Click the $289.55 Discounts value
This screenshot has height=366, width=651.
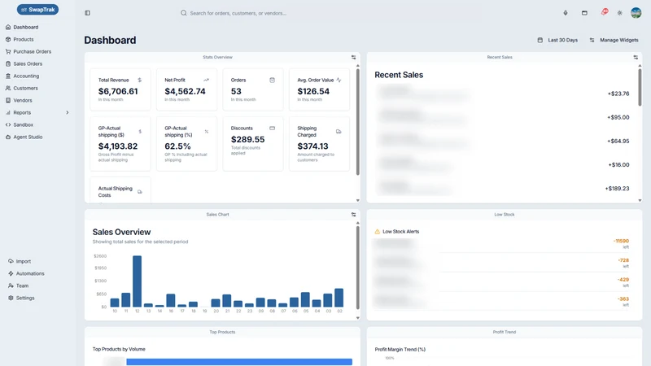[x=247, y=139]
